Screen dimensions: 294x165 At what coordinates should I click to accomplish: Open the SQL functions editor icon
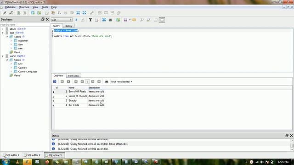coord(59,13)
